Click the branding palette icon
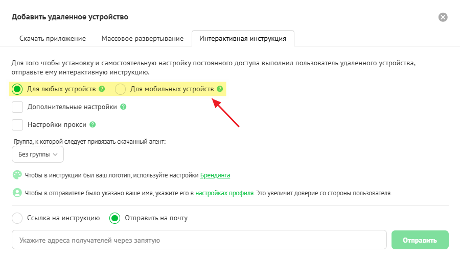The width and height of the screenshot is (460, 261). [17, 175]
